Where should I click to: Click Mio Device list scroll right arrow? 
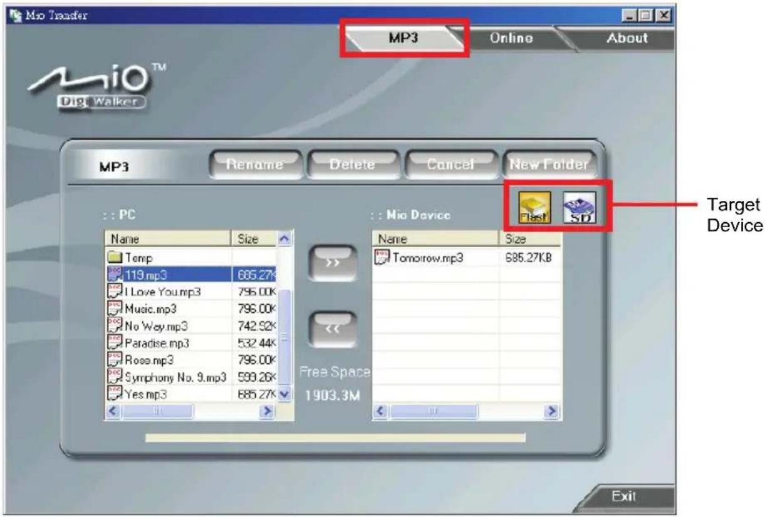coord(552,411)
